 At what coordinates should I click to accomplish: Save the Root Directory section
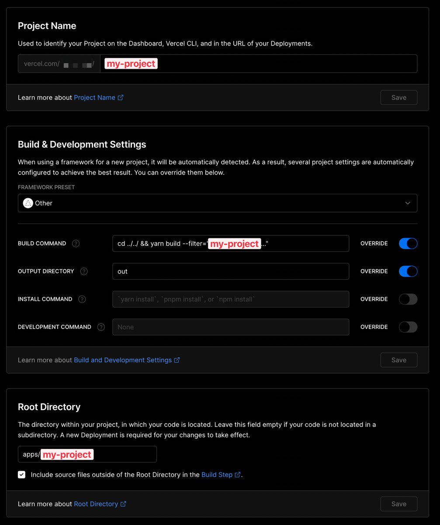tap(399, 504)
